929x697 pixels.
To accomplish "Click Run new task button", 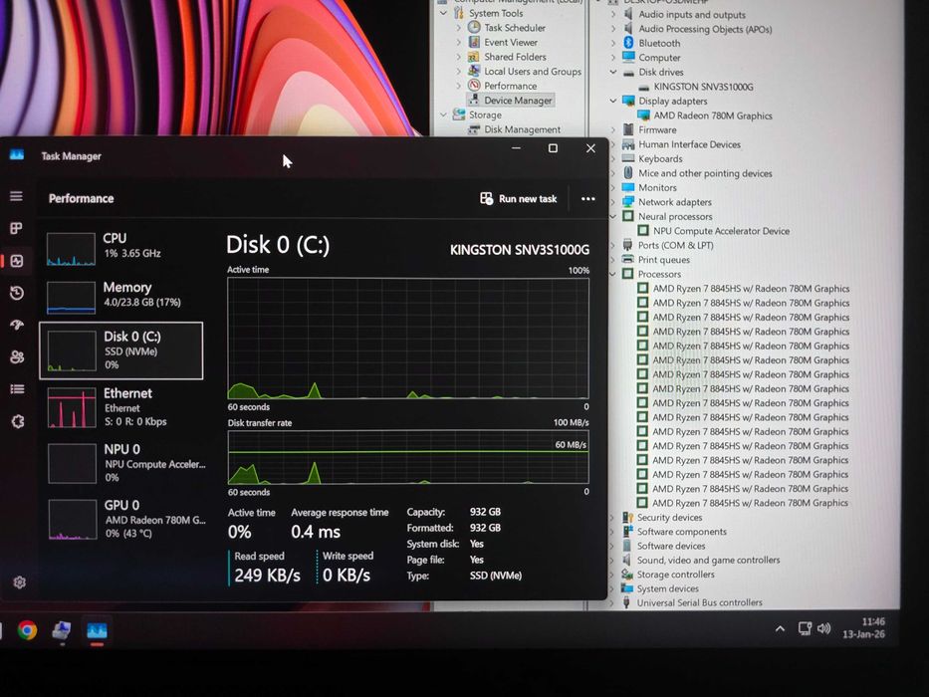I will pyautogui.click(x=519, y=199).
